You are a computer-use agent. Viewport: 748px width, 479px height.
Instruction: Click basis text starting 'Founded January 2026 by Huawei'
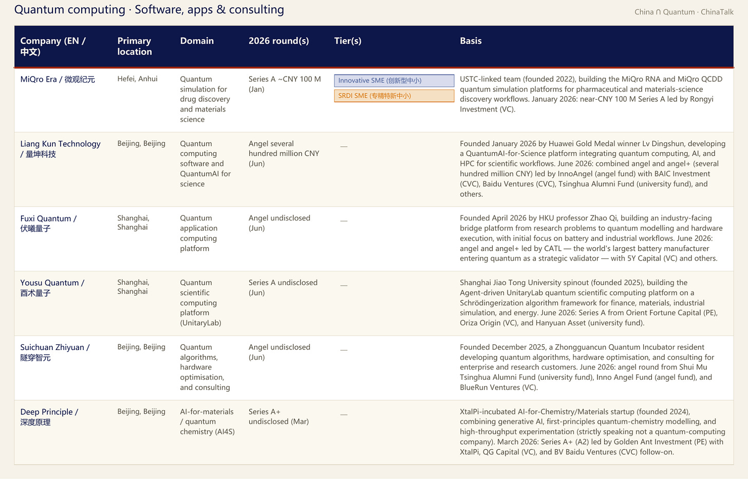(593, 169)
